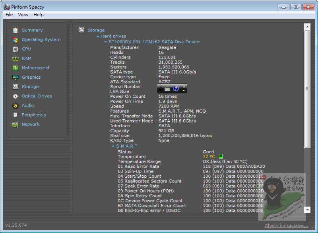Open the View menu
The height and width of the screenshot is (233, 318).
tap(23, 15)
